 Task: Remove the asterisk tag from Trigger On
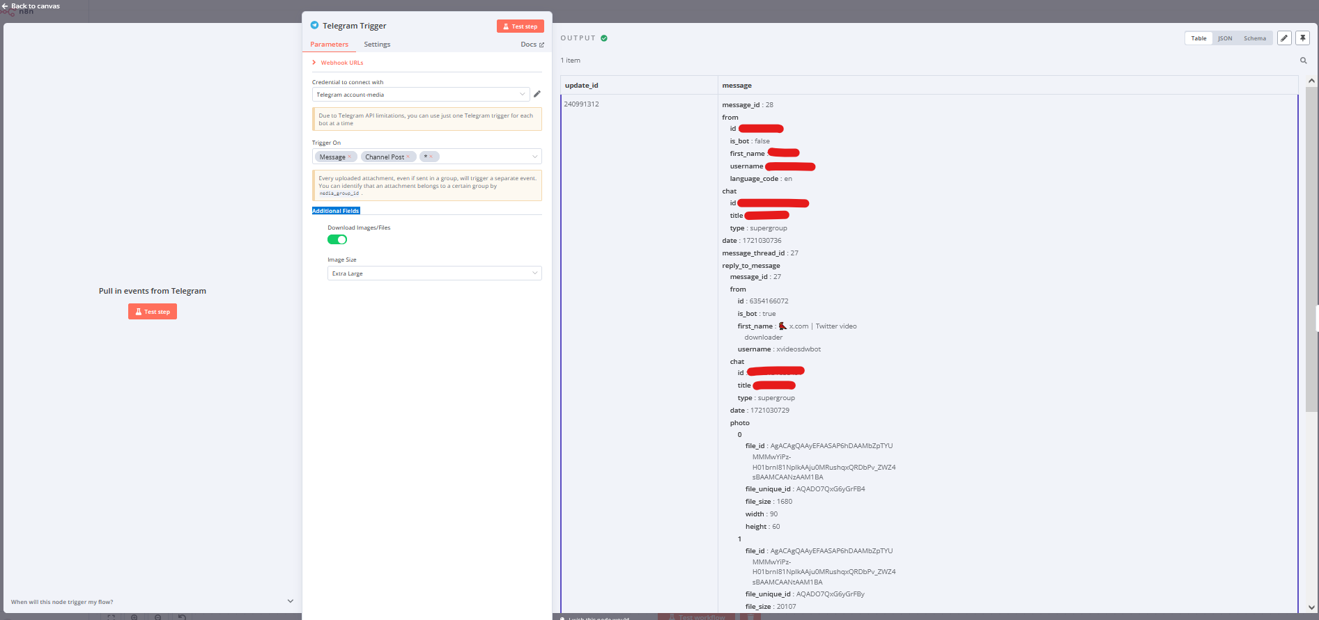(x=431, y=157)
